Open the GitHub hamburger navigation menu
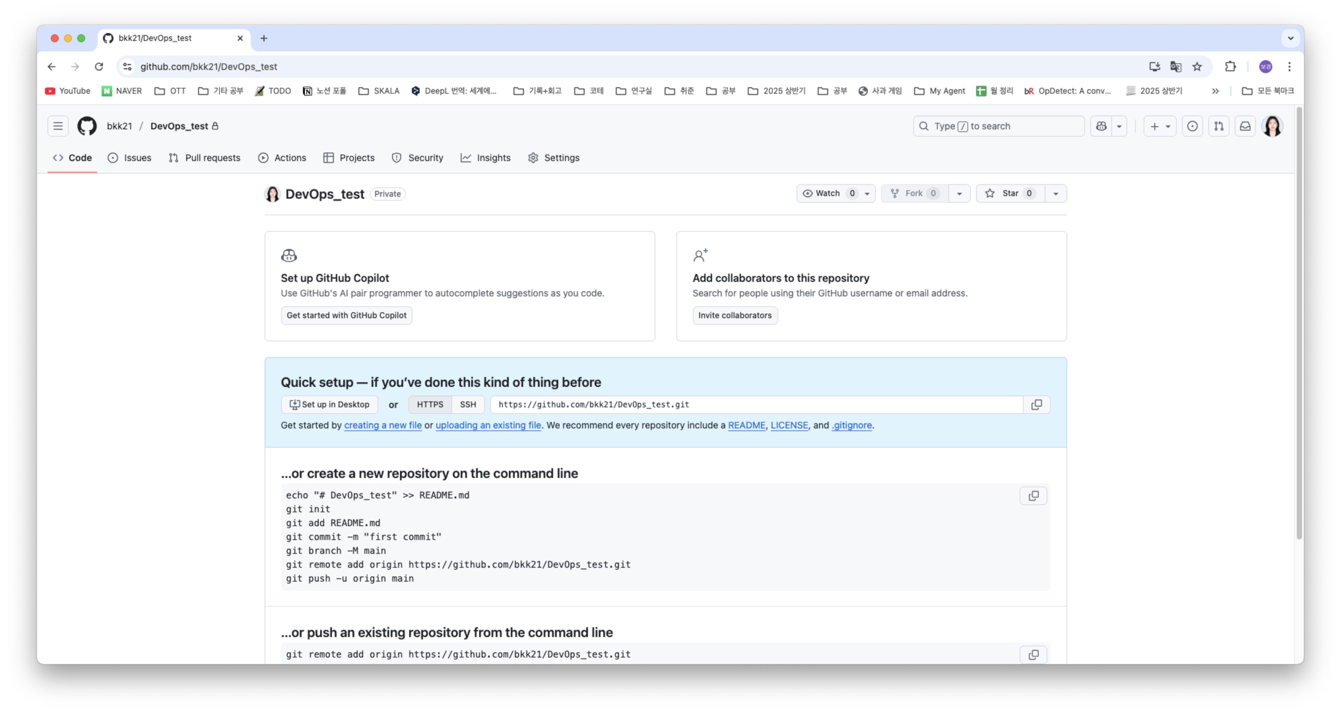The width and height of the screenshot is (1341, 713). point(58,126)
